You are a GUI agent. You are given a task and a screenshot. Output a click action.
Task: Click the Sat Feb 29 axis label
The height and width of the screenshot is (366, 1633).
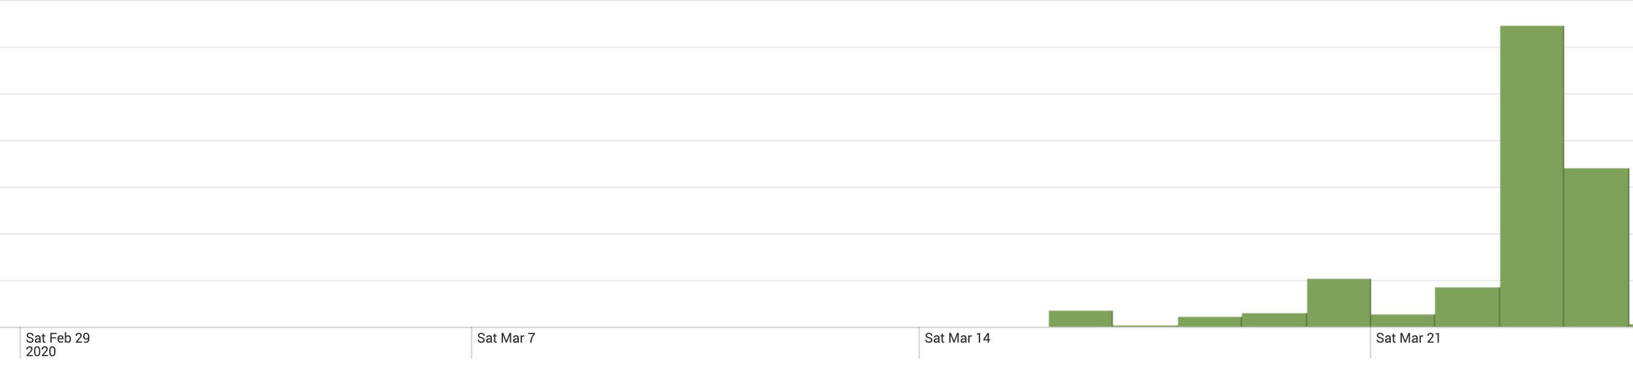coord(58,338)
